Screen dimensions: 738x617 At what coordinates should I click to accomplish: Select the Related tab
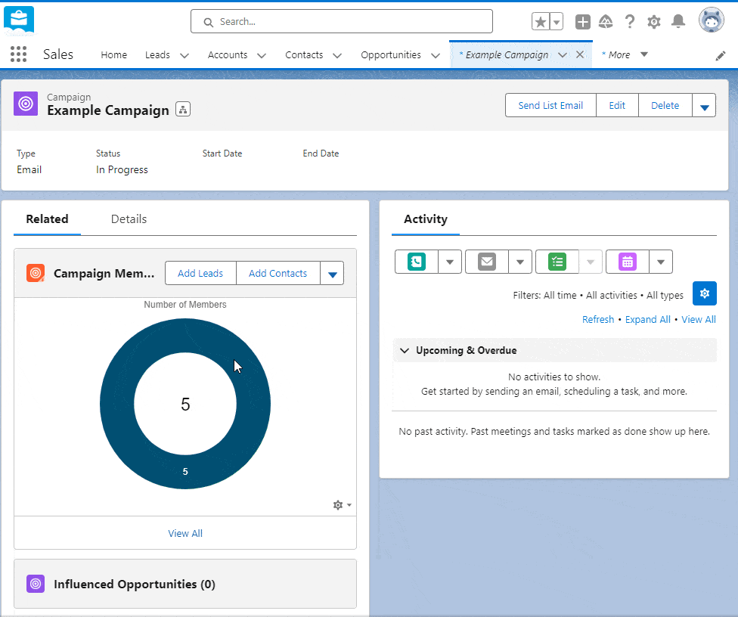click(x=47, y=219)
